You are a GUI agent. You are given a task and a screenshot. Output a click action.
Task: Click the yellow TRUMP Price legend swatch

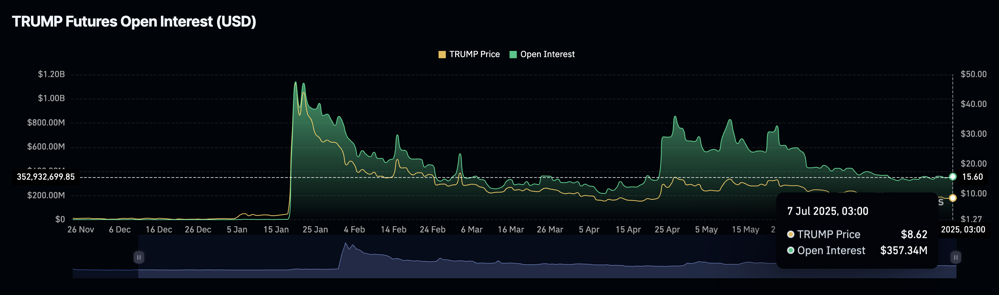[442, 55]
